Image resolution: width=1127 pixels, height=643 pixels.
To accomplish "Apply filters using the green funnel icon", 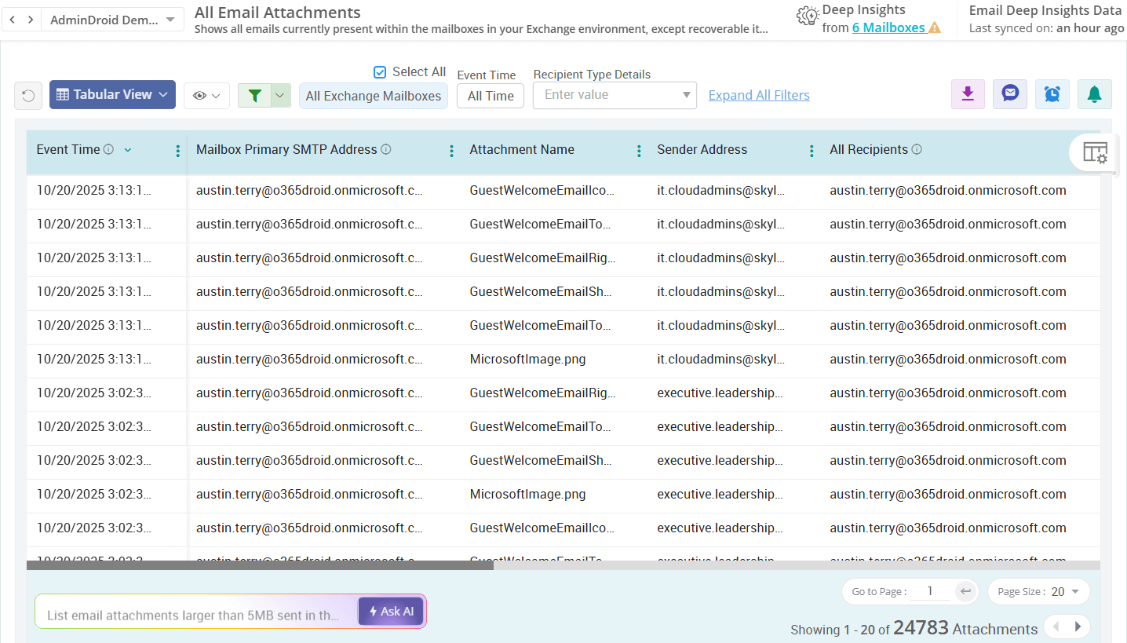I will click(254, 94).
